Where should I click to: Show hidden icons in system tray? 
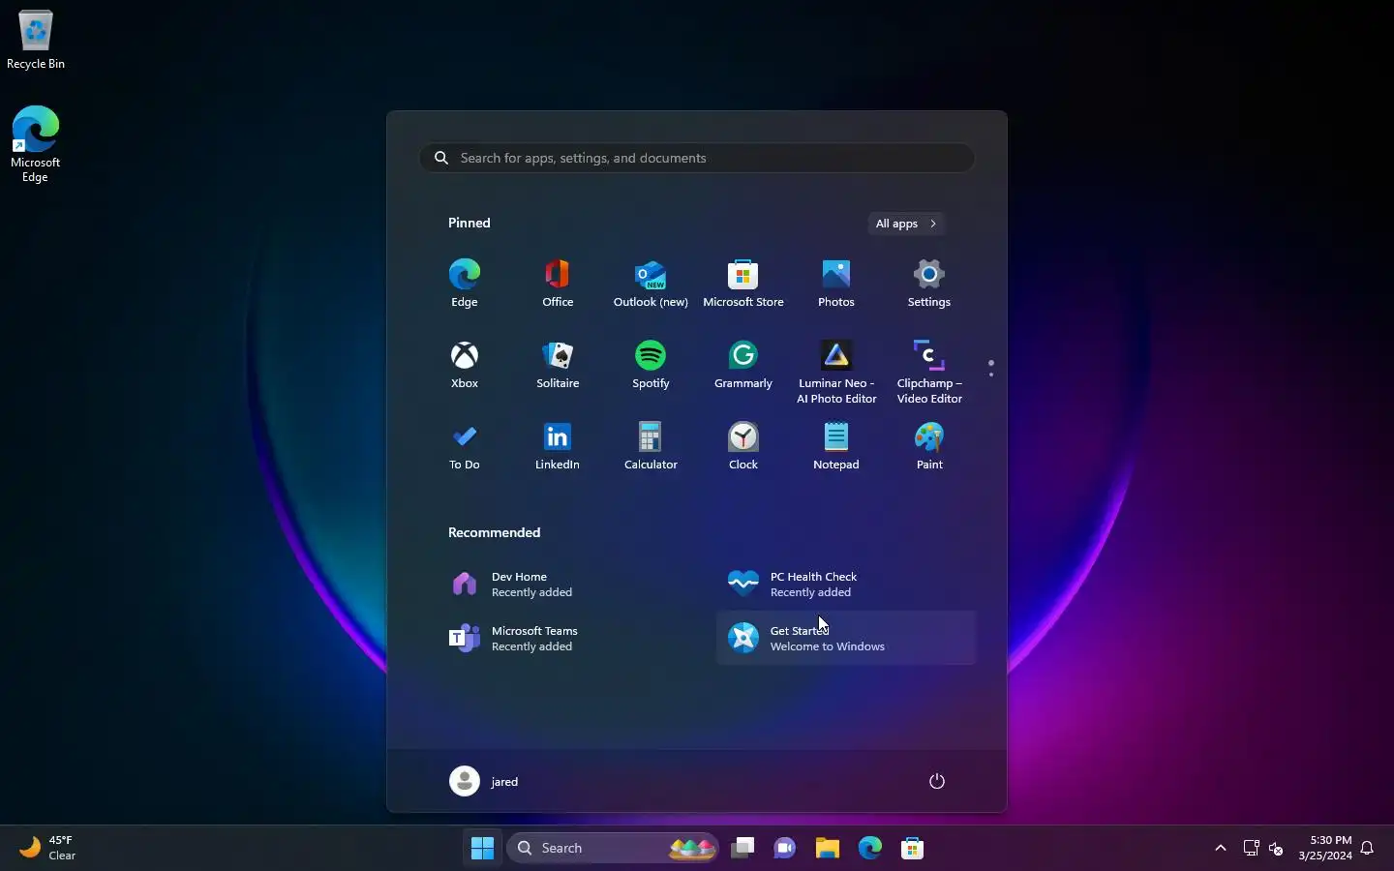pos(1222,849)
